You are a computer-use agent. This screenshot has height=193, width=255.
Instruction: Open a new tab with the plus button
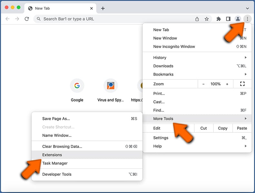(103, 8)
